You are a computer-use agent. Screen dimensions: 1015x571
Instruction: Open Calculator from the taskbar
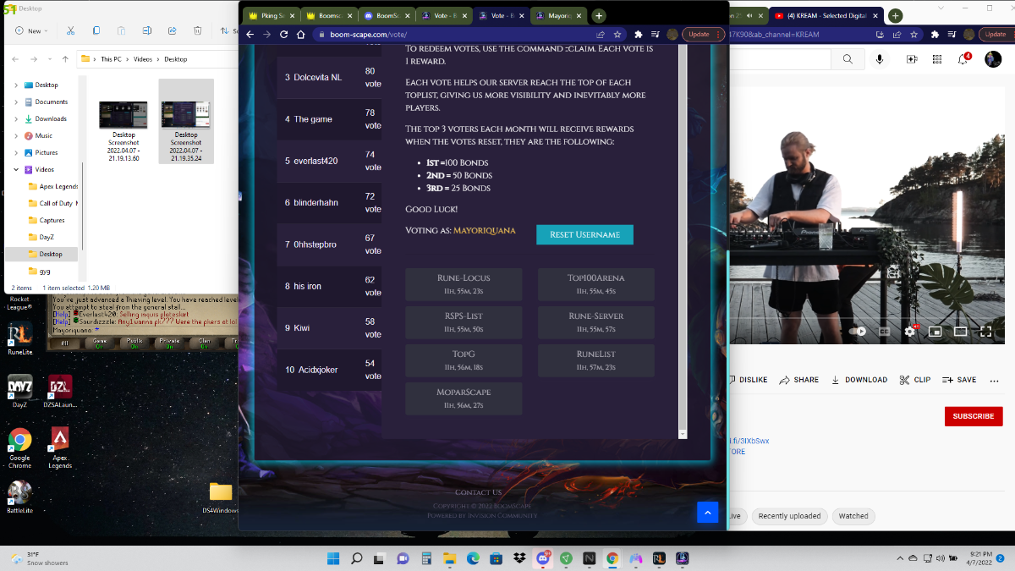point(425,558)
